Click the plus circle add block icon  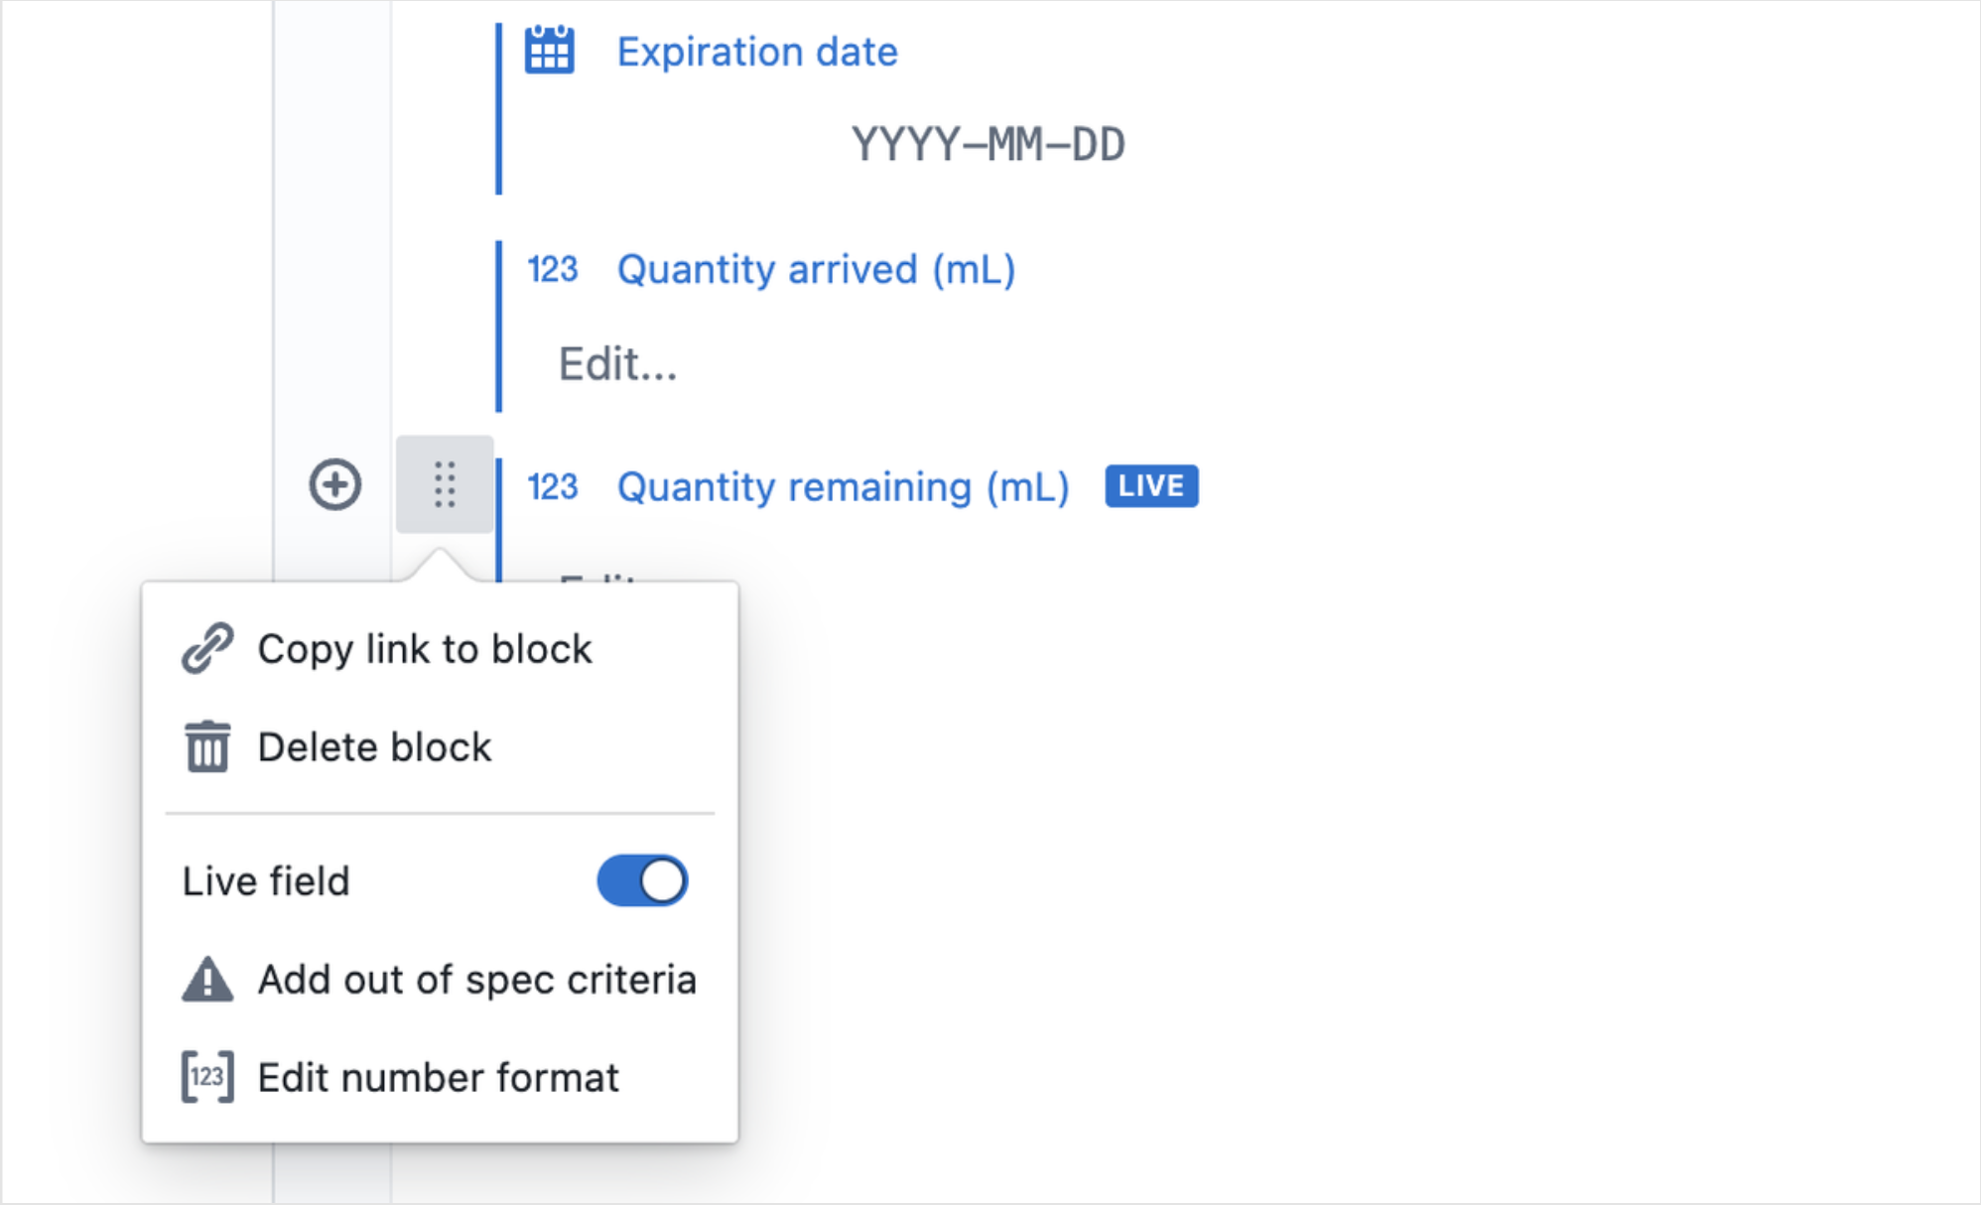[334, 485]
